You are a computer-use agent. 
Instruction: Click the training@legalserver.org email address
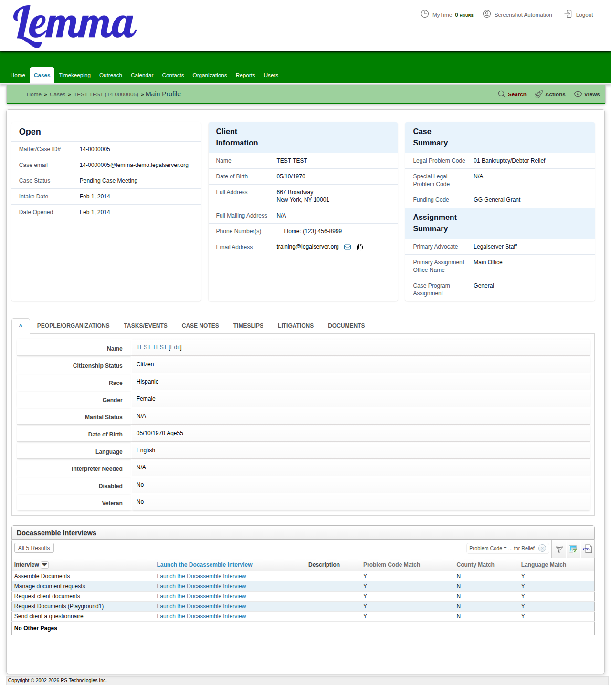[x=308, y=247]
